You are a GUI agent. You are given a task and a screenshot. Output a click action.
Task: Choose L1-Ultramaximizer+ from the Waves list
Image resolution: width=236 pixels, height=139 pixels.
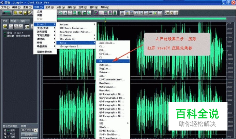click(x=113, y=79)
